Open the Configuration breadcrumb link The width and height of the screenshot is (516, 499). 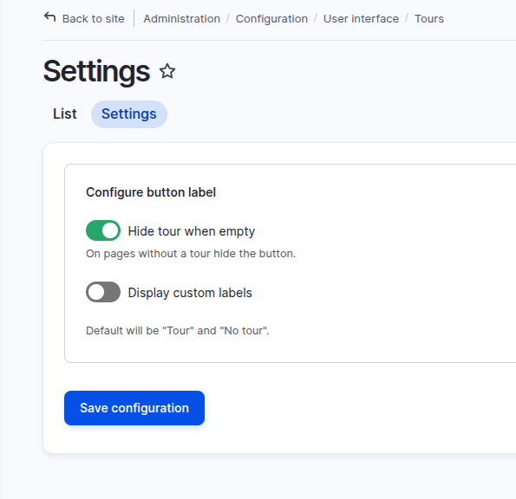[271, 19]
